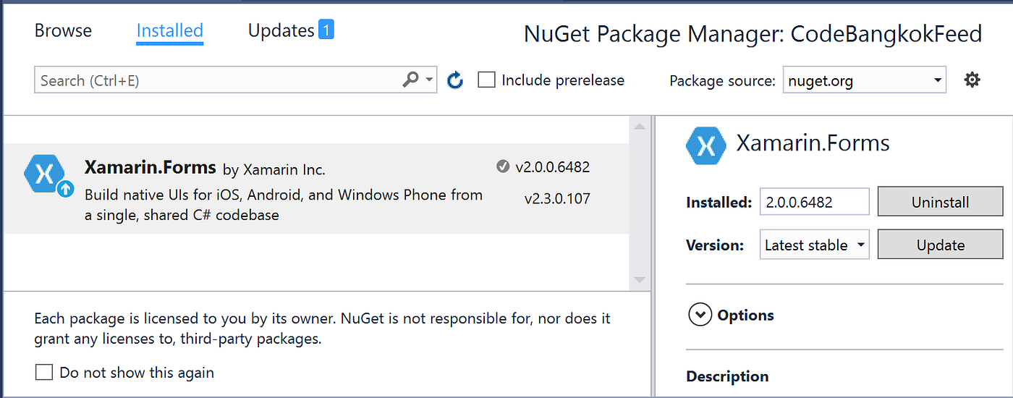Click the search magnifier icon
Screen dimensions: 1013x398
pyautogui.click(x=411, y=80)
